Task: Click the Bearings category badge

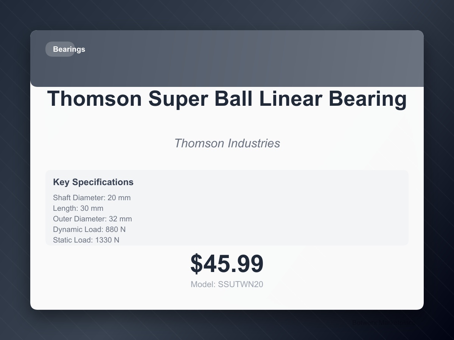Action: [61, 49]
